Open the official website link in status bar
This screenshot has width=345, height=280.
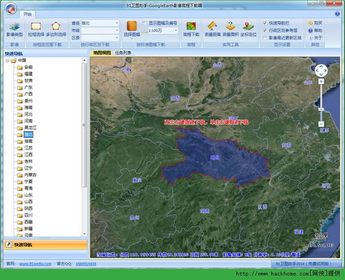pos(35,263)
